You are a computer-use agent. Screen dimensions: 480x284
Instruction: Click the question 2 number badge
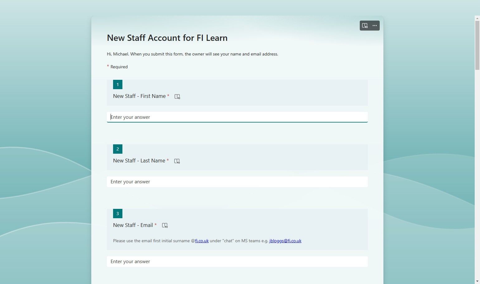[118, 149]
